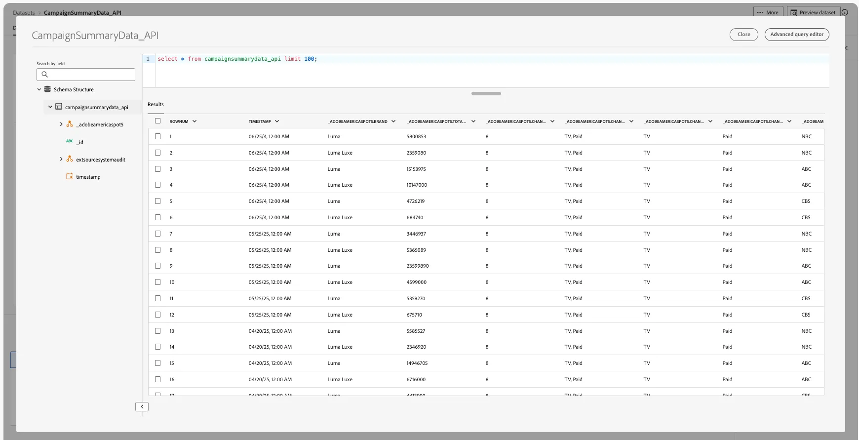The width and height of the screenshot is (859, 440).
Task: Click the Schema Structure database icon
Action: tap(47, 89)
